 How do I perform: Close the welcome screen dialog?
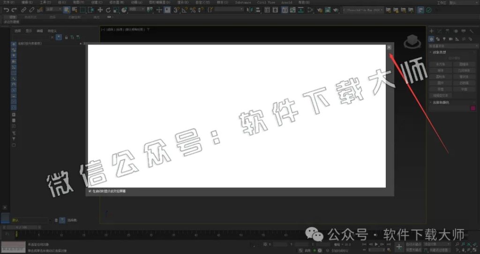pyautogui.click(x=389, y=47)
